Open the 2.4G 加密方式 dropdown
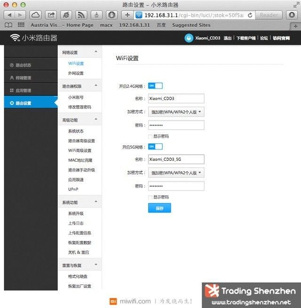 tap(176, 112)
